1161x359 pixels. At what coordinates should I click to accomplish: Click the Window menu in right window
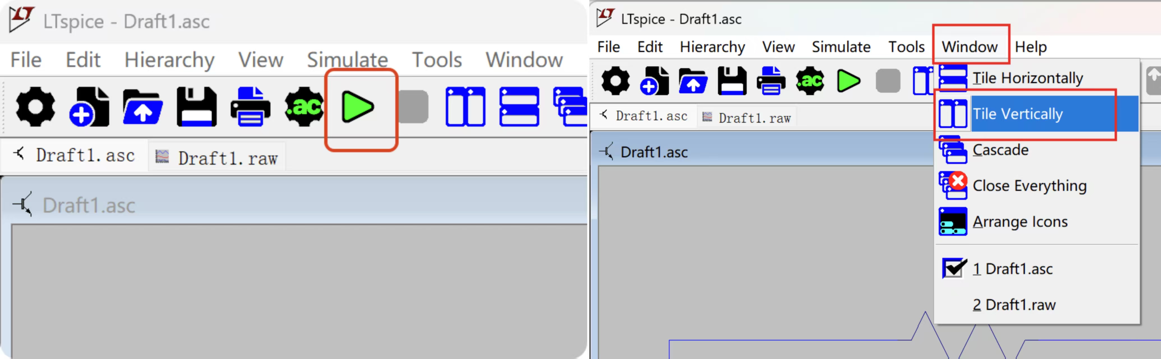(970, 47)
